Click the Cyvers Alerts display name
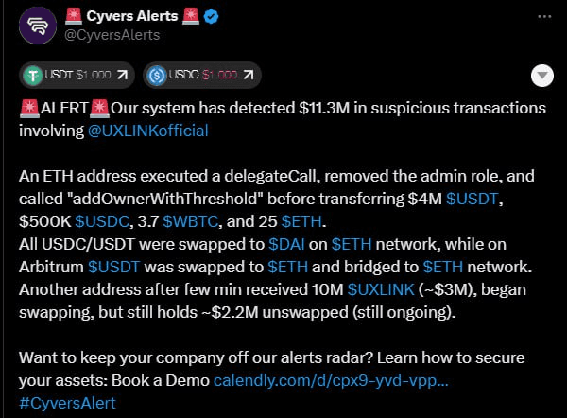 pyautogui.click(x=132, y=16)
